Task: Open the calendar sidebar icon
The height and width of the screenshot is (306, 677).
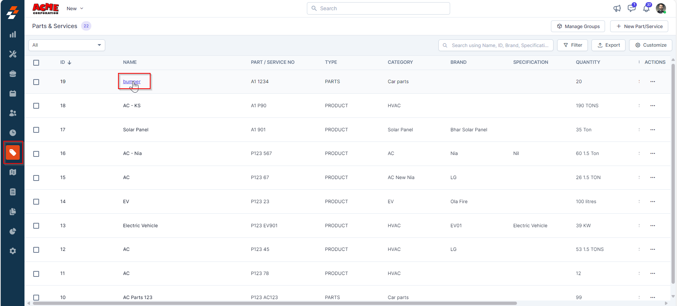Action: [x=13, y=93]
